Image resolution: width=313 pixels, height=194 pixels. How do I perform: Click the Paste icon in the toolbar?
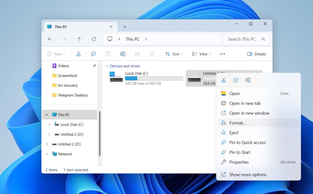pos(108,54)
